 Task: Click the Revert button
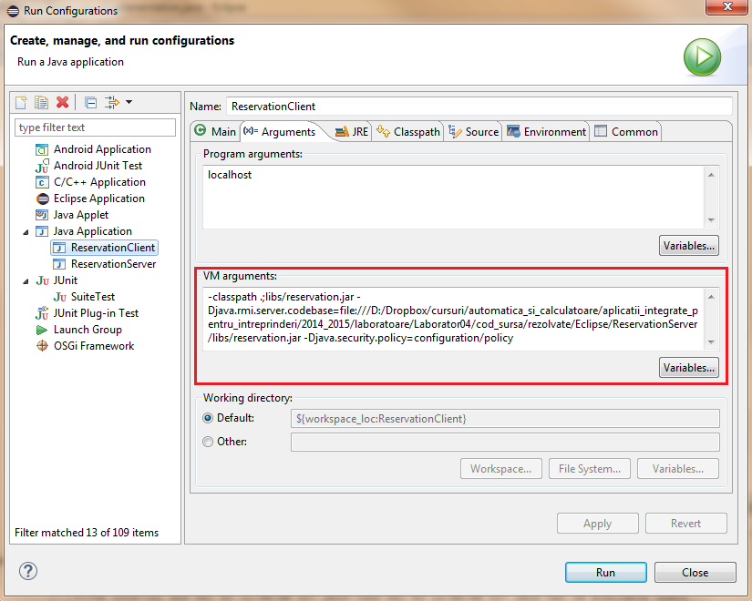coord(685,524)
